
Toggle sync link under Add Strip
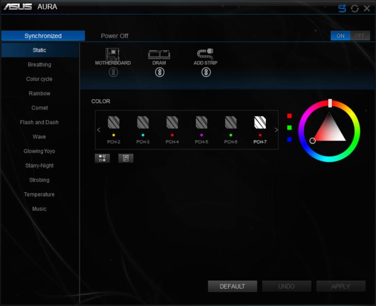click(206, 72)
